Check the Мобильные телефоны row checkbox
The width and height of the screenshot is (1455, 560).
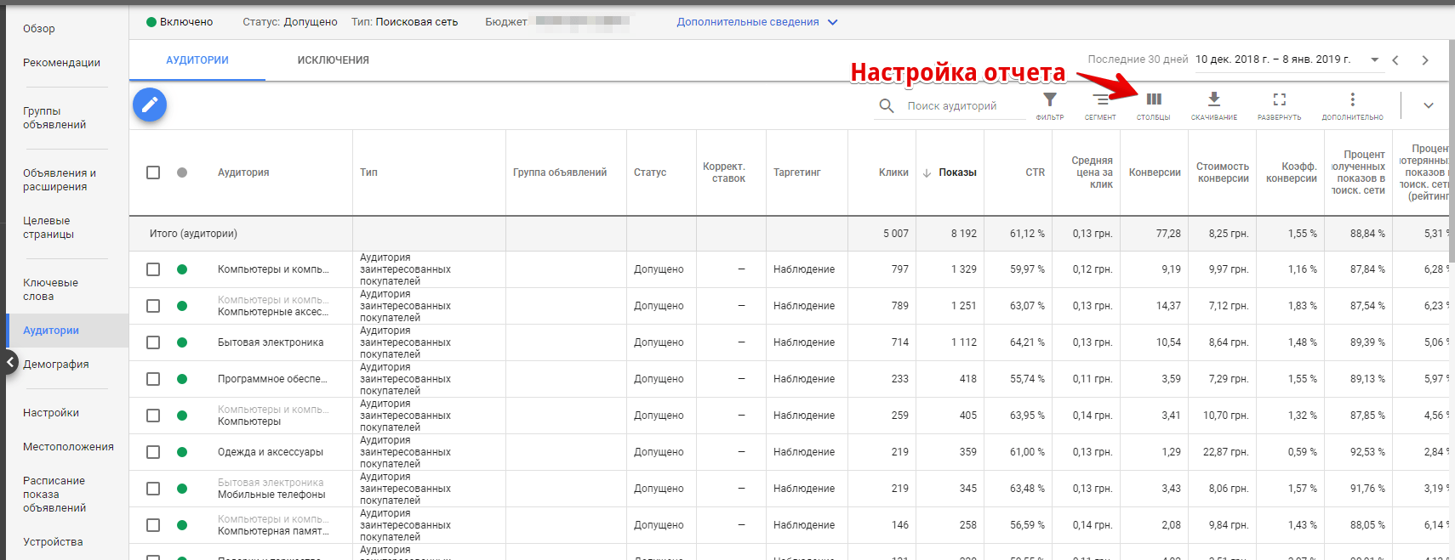153,489
